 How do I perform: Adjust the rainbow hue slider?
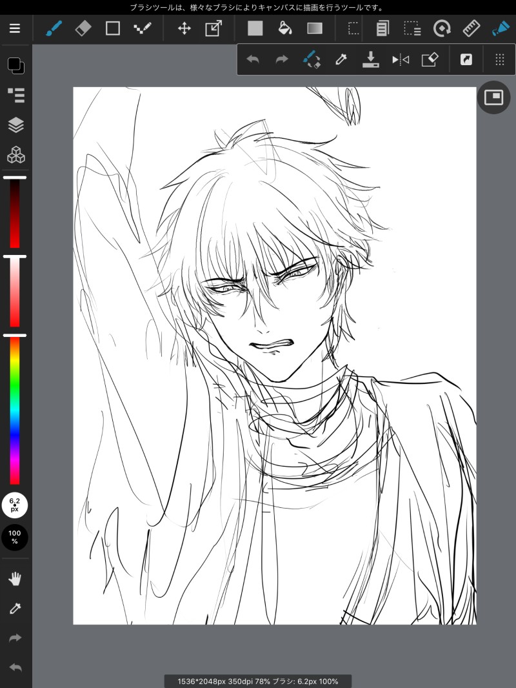15,410
